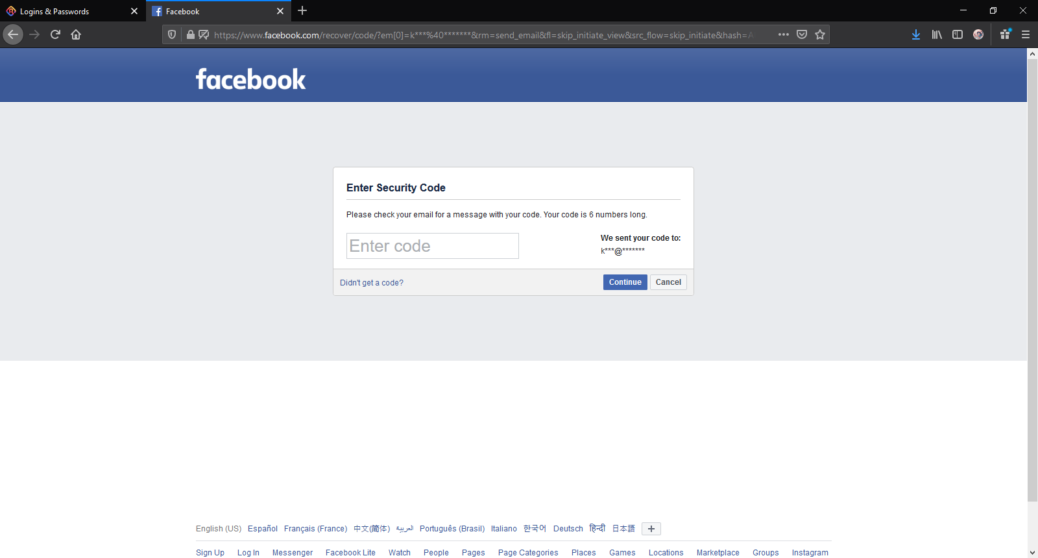This screenshot has height=558, width=1038.
Task: Open the Log In footer link
Action: click(x=248, y=553)
